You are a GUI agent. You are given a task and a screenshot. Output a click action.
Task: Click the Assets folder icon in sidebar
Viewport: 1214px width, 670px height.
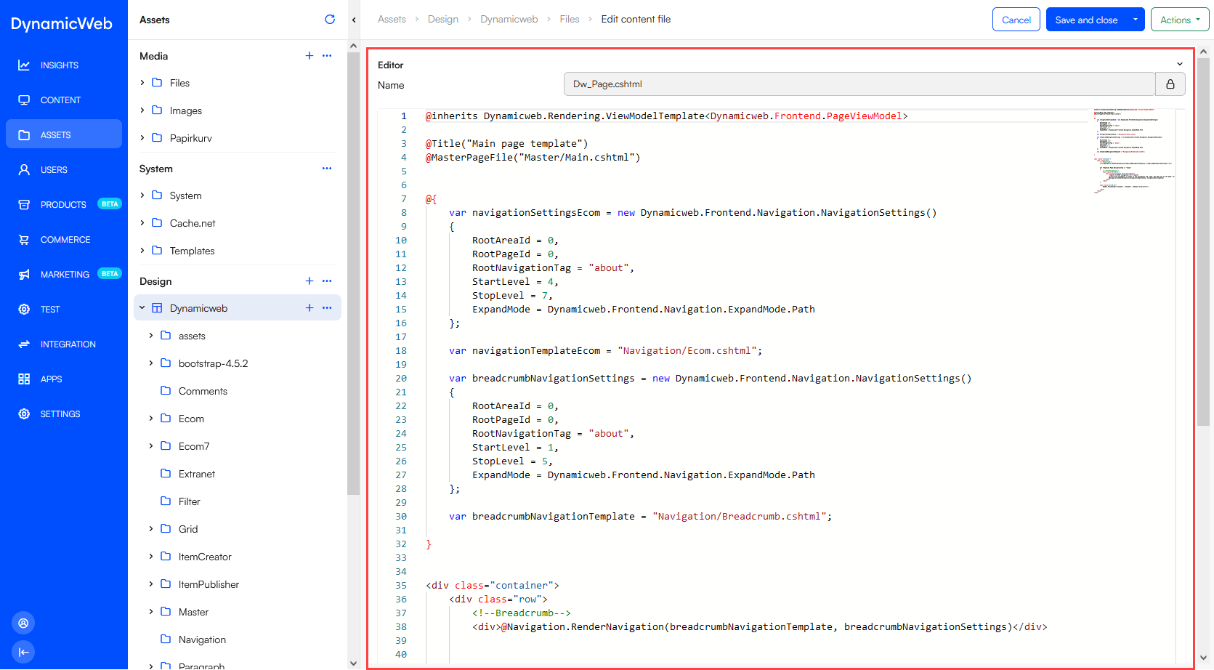(x=24, y=135)
